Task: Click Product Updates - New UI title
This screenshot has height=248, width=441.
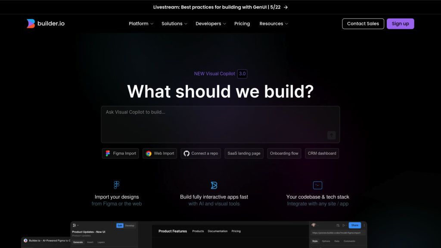Action: click(x=89, y=232)
